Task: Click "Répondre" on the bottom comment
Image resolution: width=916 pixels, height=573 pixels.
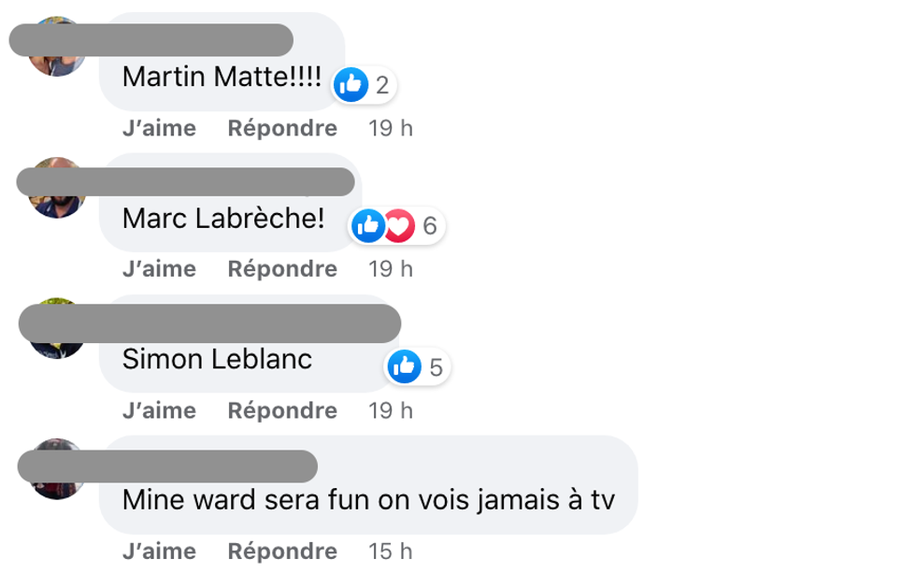Action: pos(282,551)
